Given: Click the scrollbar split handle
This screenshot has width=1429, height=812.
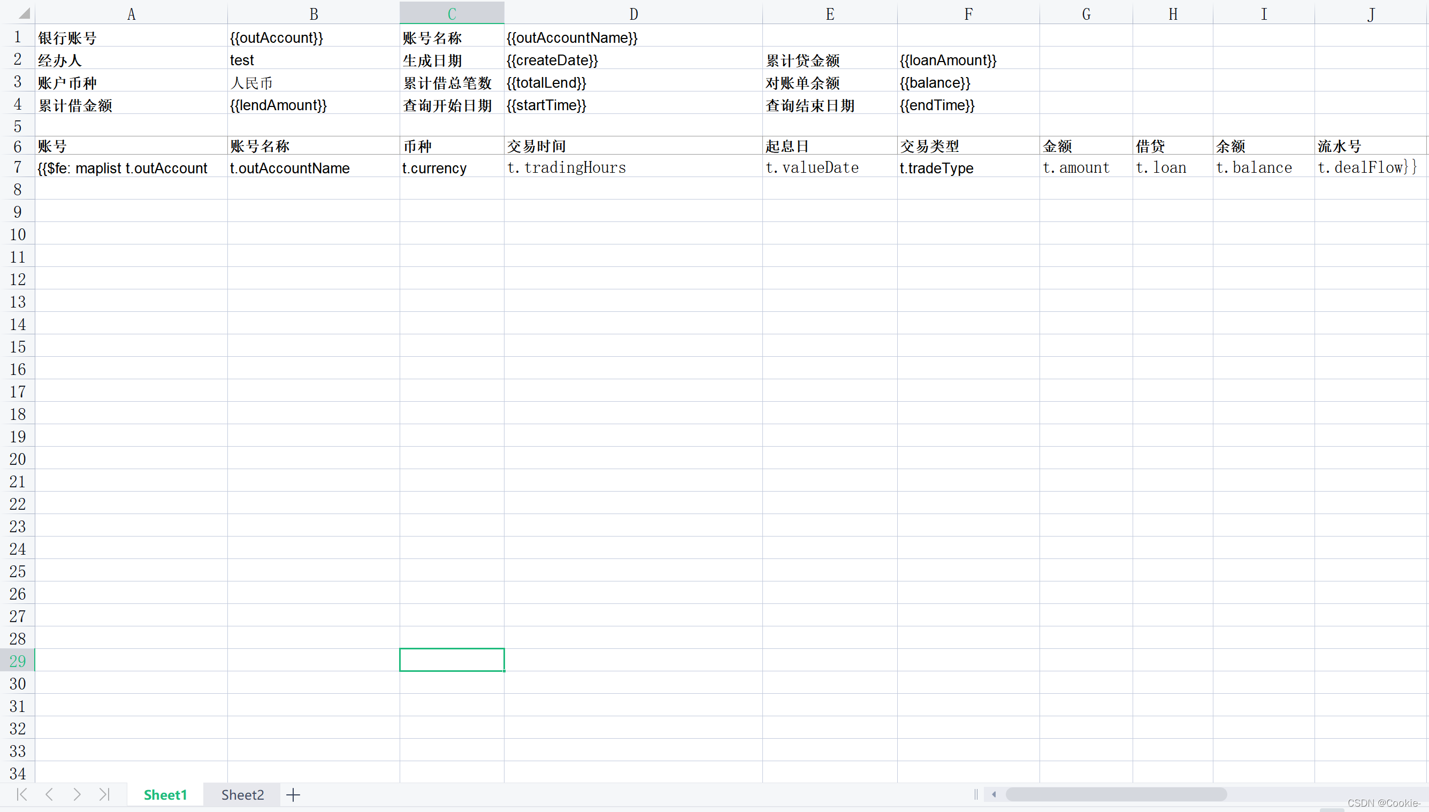Looking at the screenshot, I should pyautogui.click(x=976, y=794).
